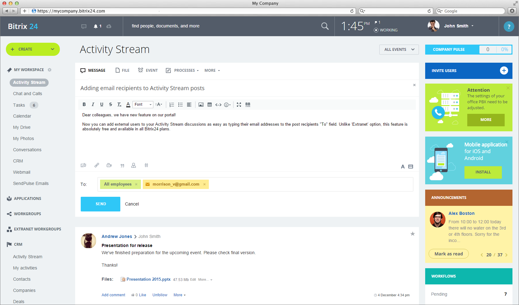Image resolution: width=519 pixels, height=305 pixels.
Task: Switch to the File tab
Action: point(122,70)
